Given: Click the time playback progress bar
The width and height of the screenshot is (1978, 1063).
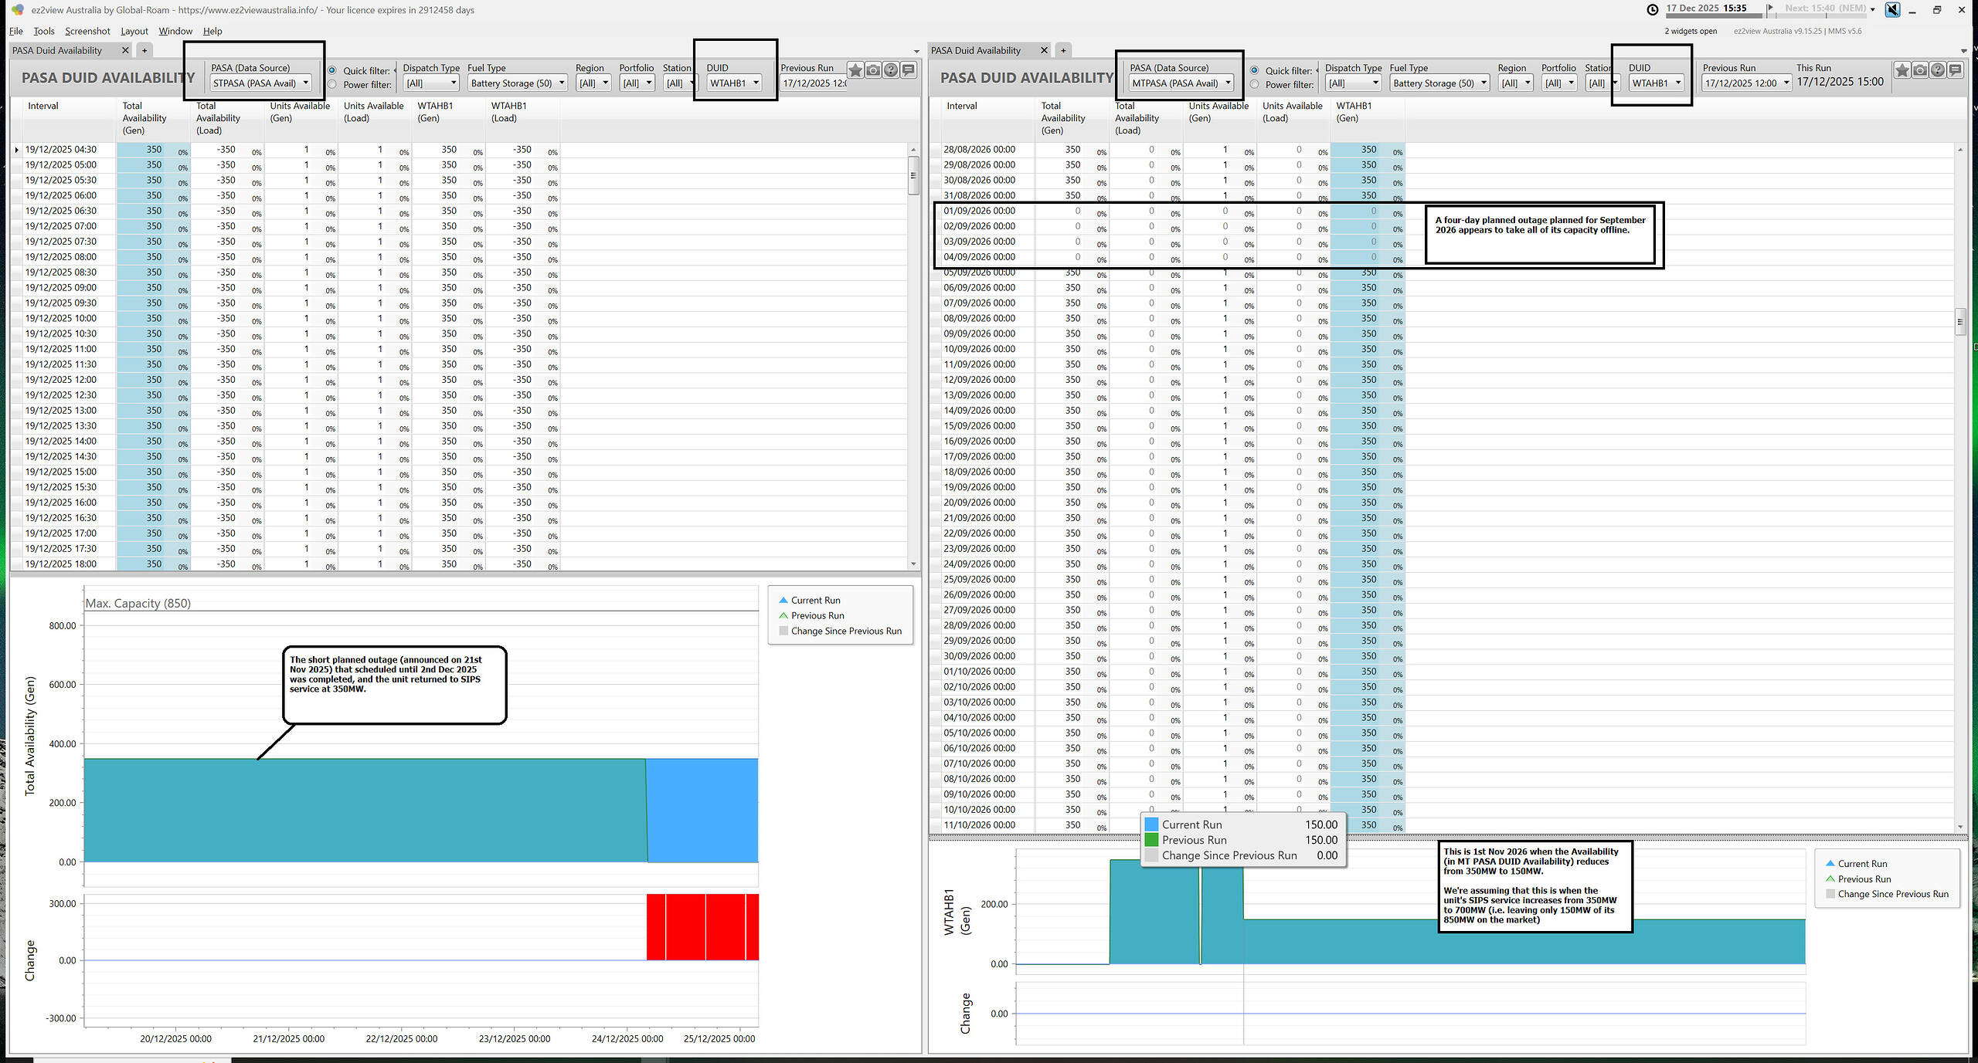Looking at the screenshot, I should click(x=1714, y=15).
